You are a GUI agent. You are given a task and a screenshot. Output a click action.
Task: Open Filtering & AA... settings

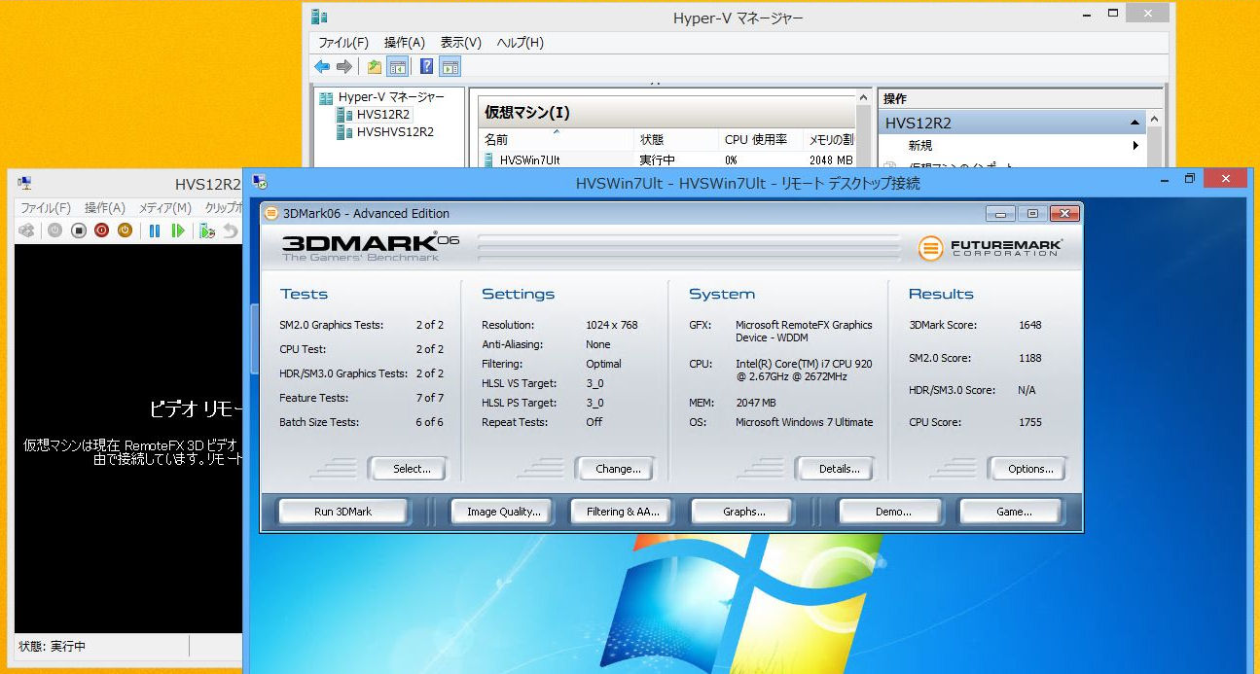[x=623, y=512]
